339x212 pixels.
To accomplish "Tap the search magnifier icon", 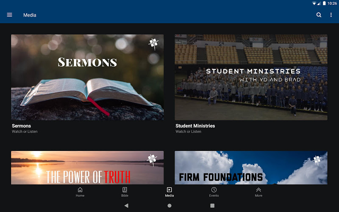I will click(x=319, y=15).
